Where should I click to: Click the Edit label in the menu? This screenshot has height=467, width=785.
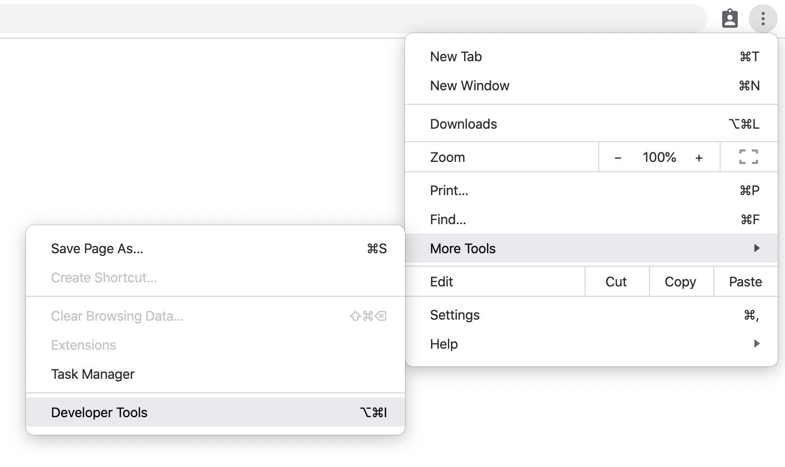[x=441, y=282]
